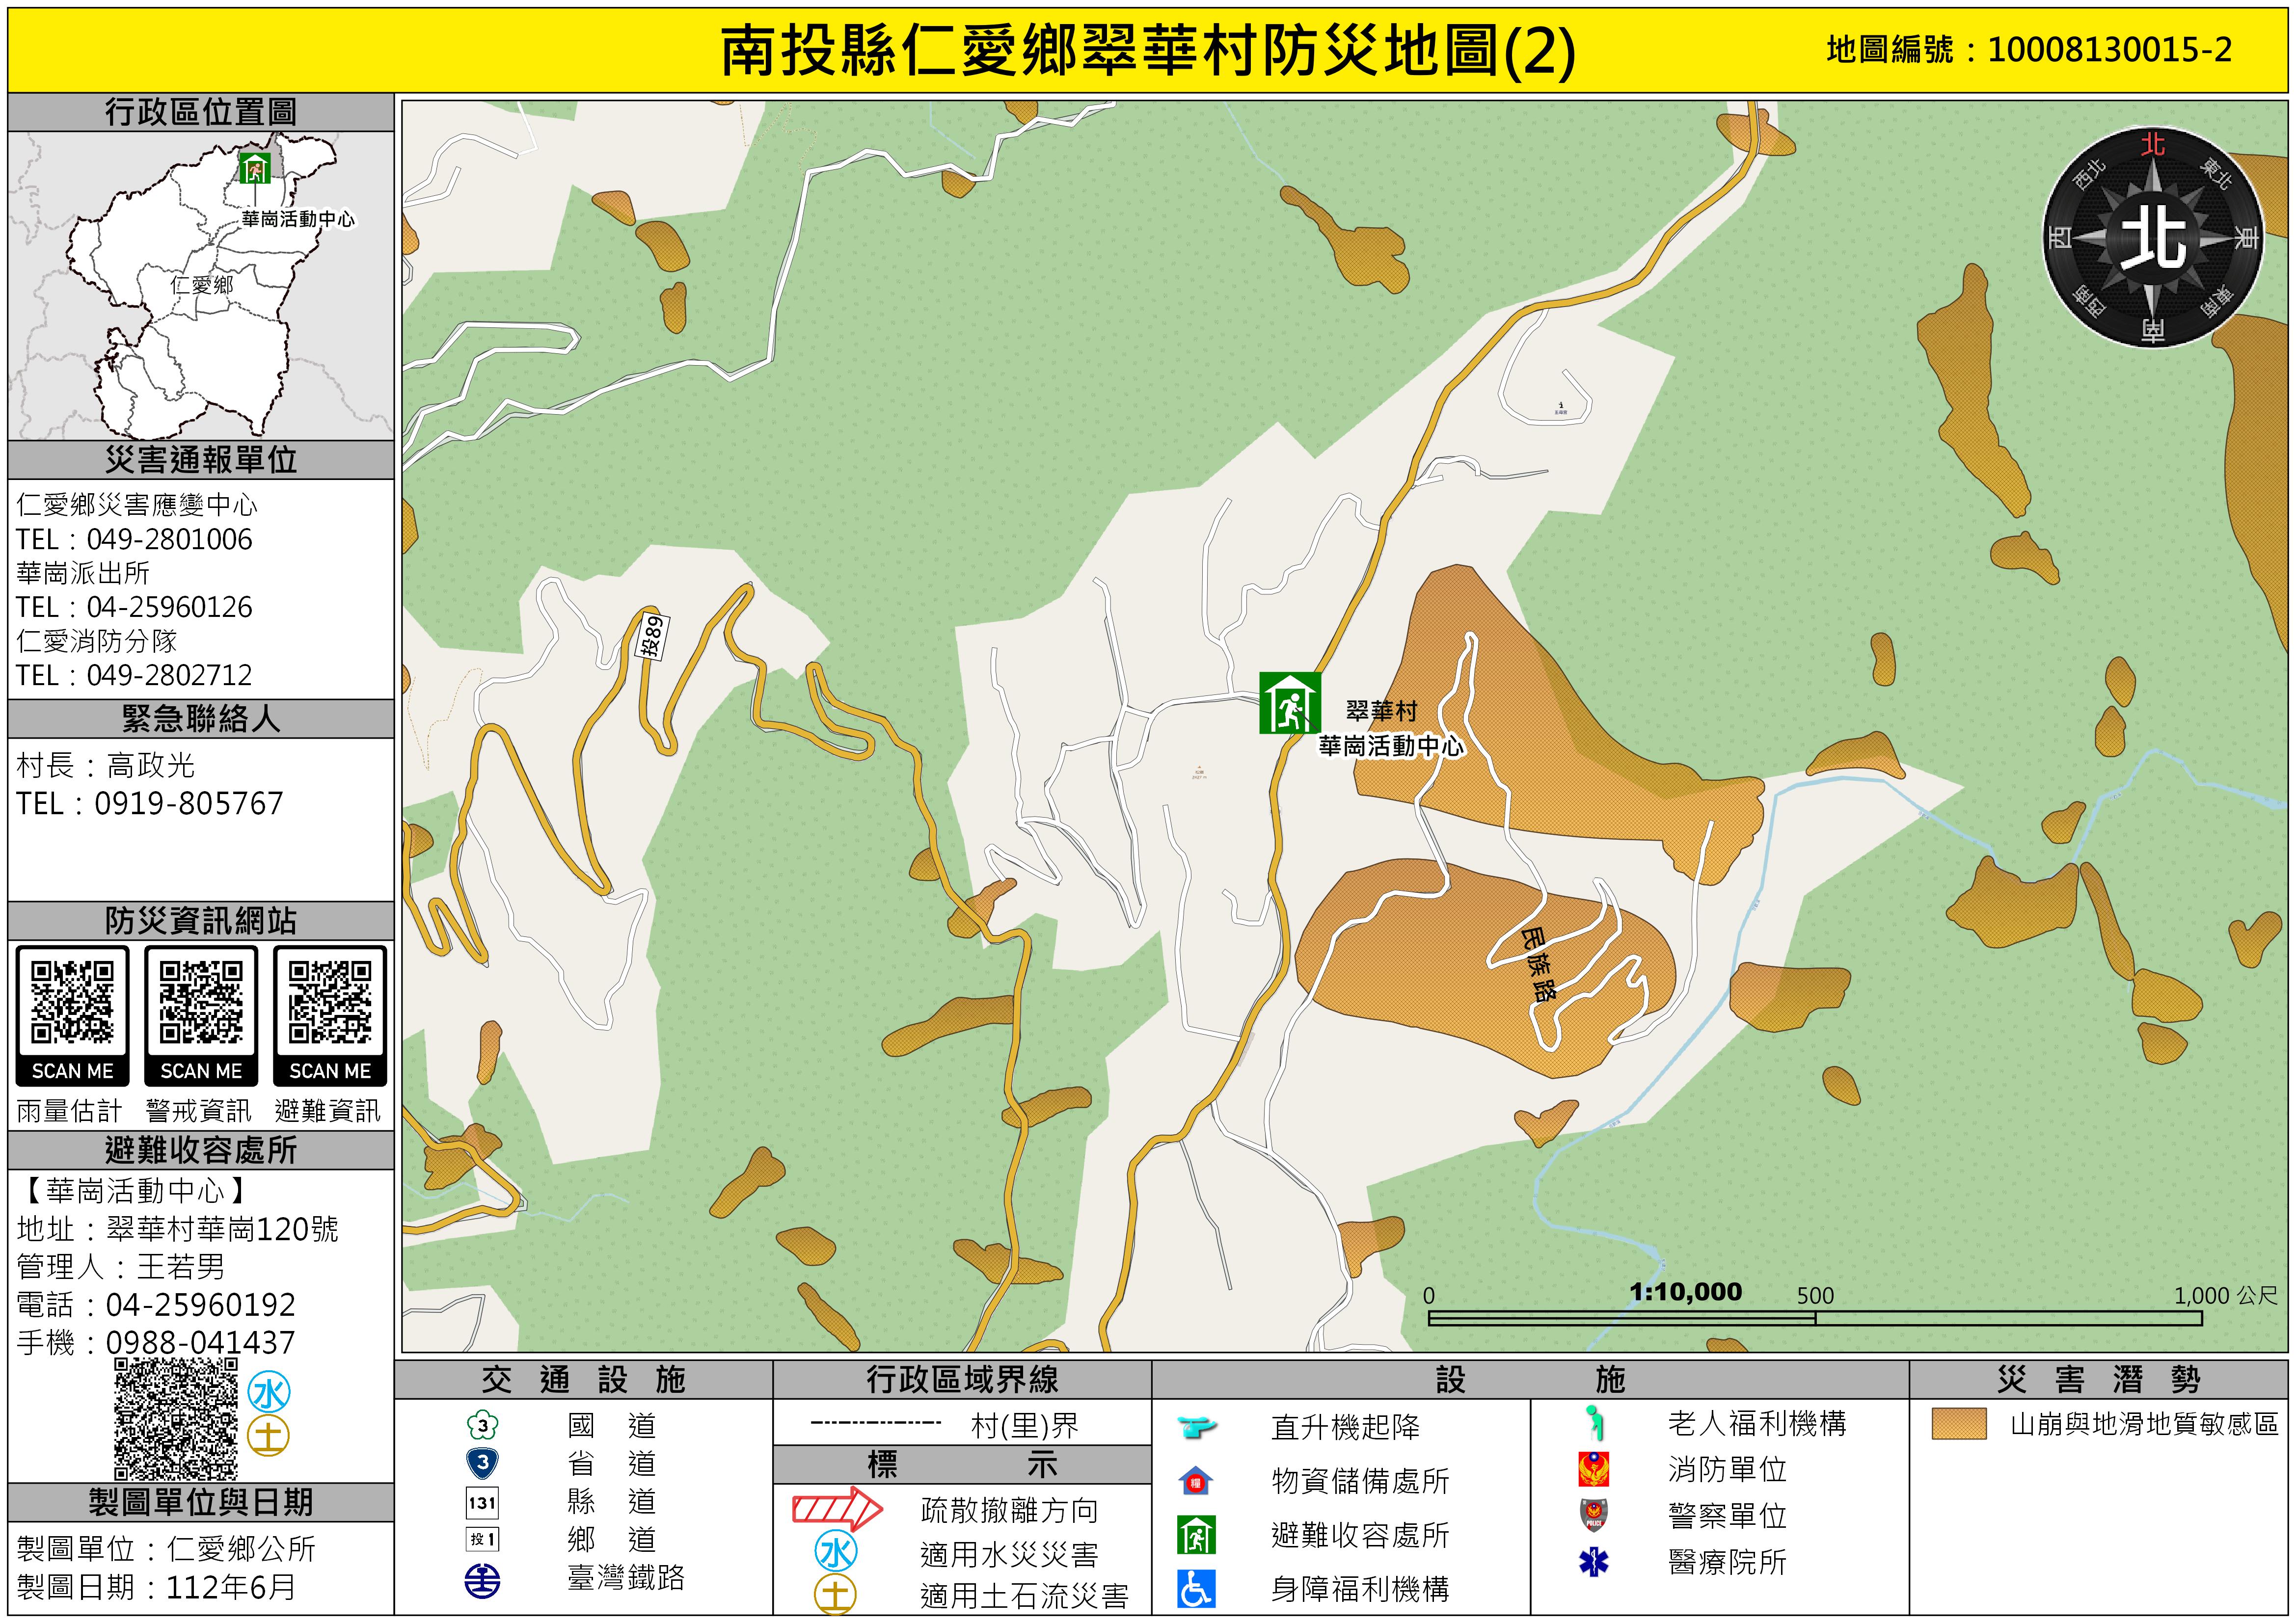Click the warning information QR code
The image size is (2296, 1623).
pos(201,1002)
